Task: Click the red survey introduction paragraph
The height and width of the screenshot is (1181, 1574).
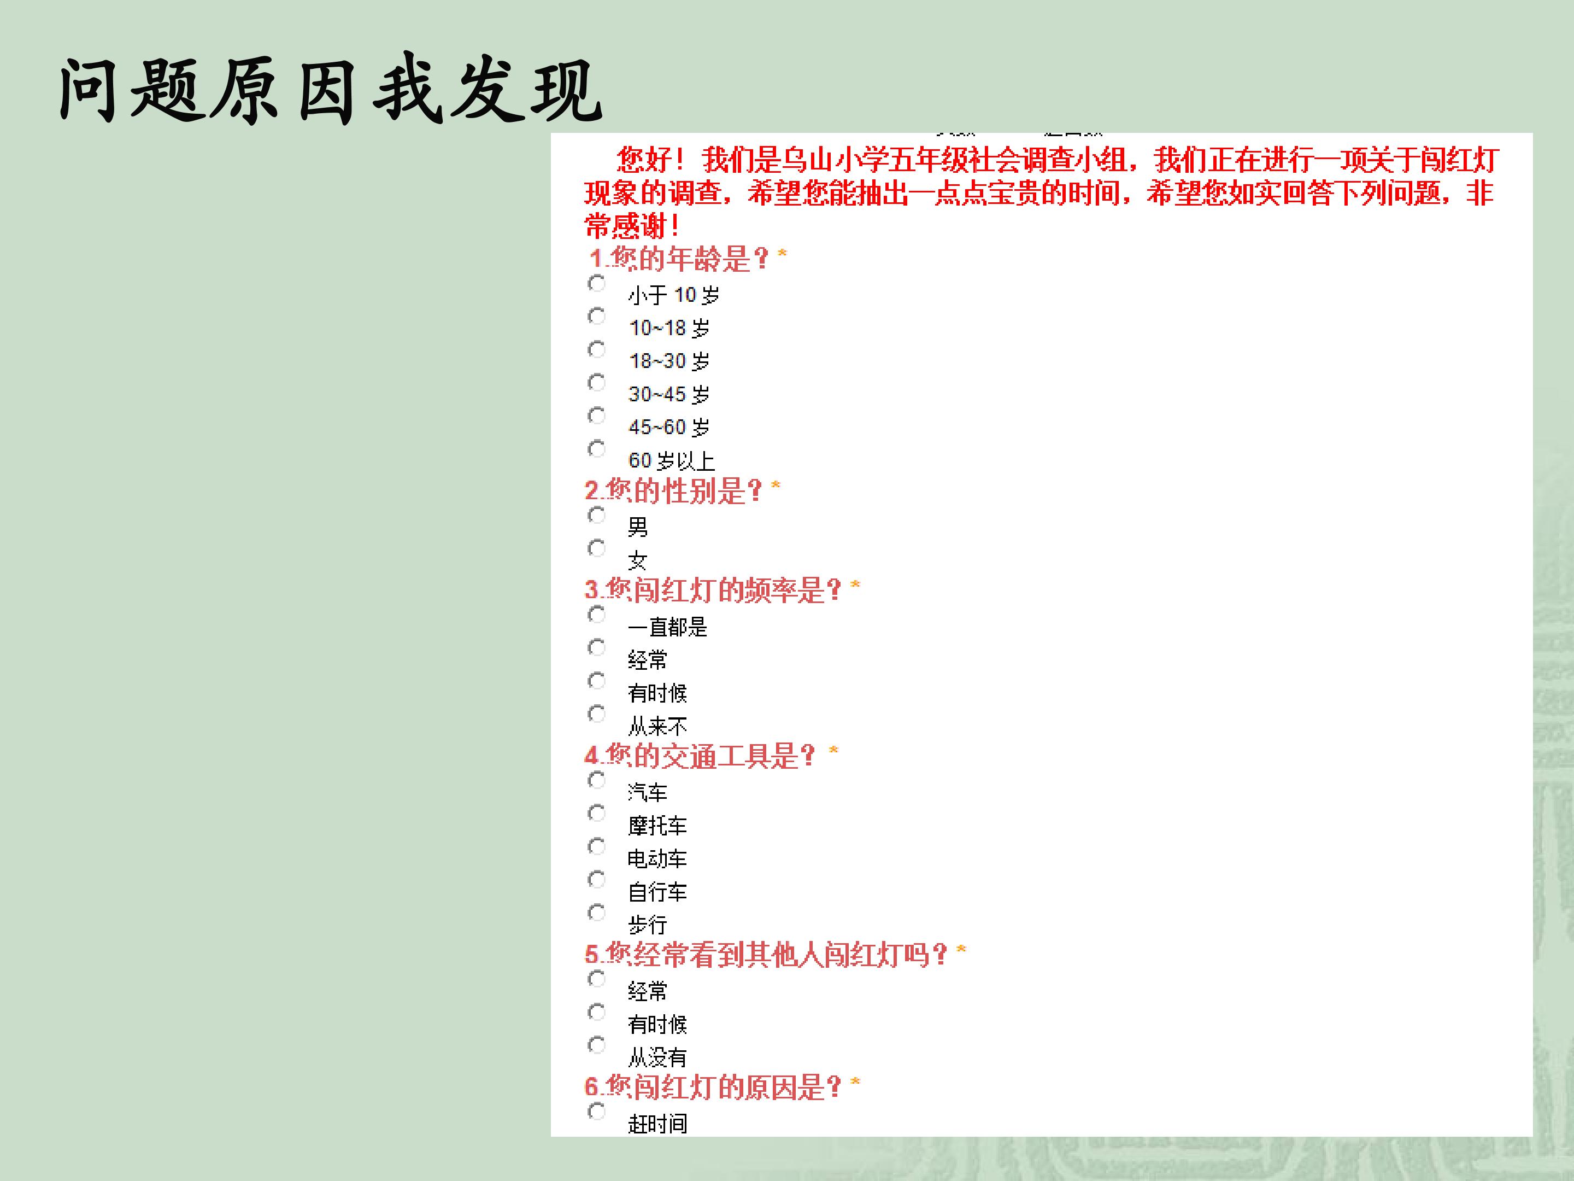Action: [1042, 193]
